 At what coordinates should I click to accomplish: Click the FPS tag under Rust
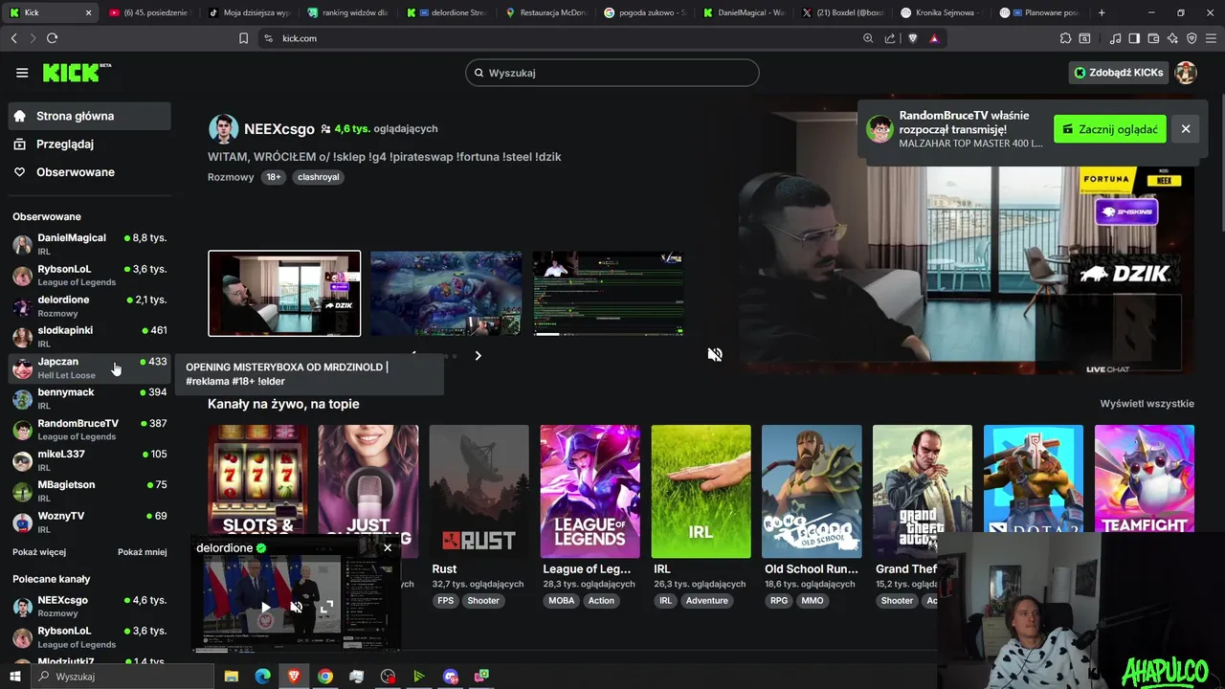click(x=446, y=601)
